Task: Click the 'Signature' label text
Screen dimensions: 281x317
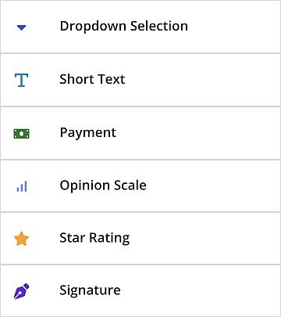Action: tap(90, 290)
